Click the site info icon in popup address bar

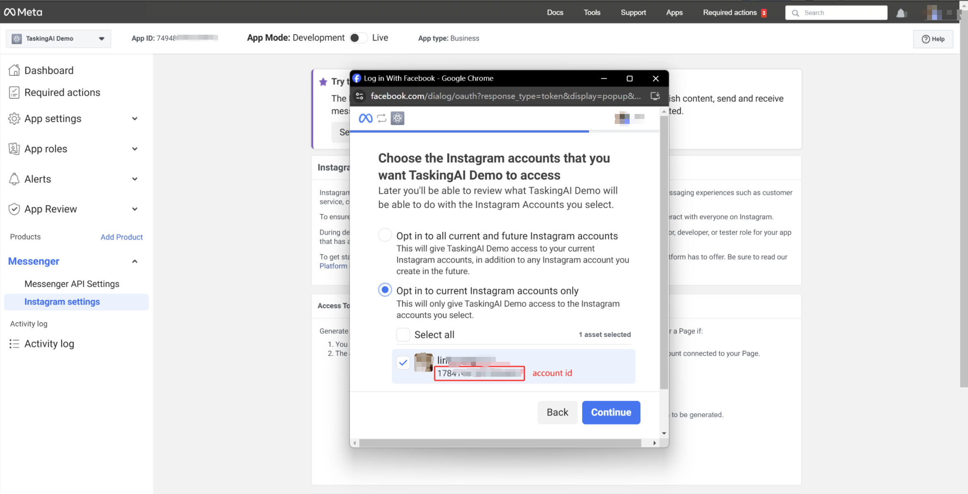point(359,96)
